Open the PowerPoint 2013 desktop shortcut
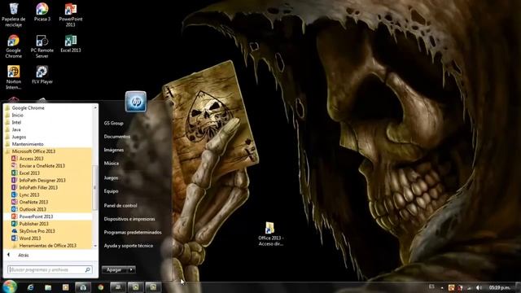Viewport: 521px width, 293px height. [71, 15]
